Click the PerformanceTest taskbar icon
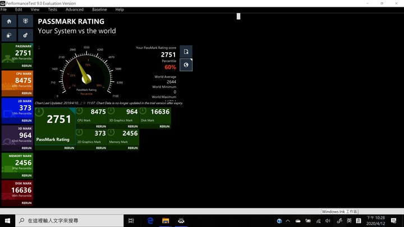This screenshot has width=404, height=227. [181, 221]
